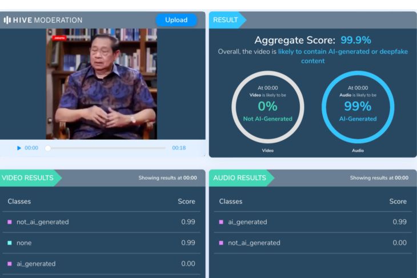
Task: Click the 0.99 score for video not_ai_generated
Action: click(188, 222)
